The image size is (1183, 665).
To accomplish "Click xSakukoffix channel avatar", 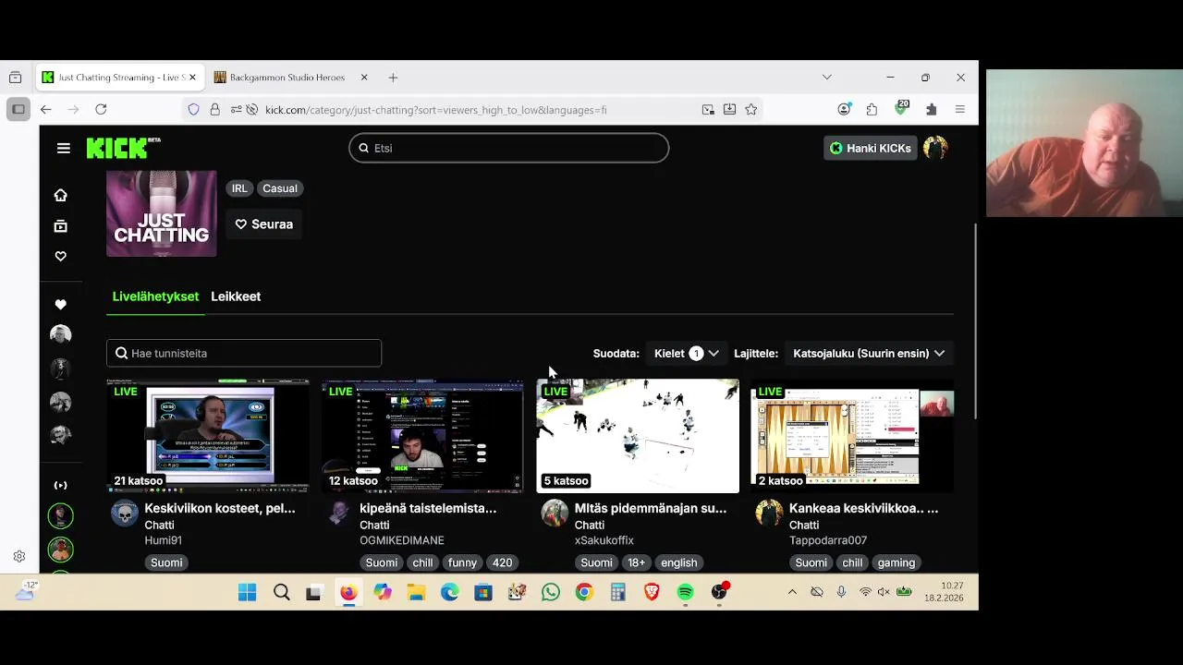I will coord(555,513).
